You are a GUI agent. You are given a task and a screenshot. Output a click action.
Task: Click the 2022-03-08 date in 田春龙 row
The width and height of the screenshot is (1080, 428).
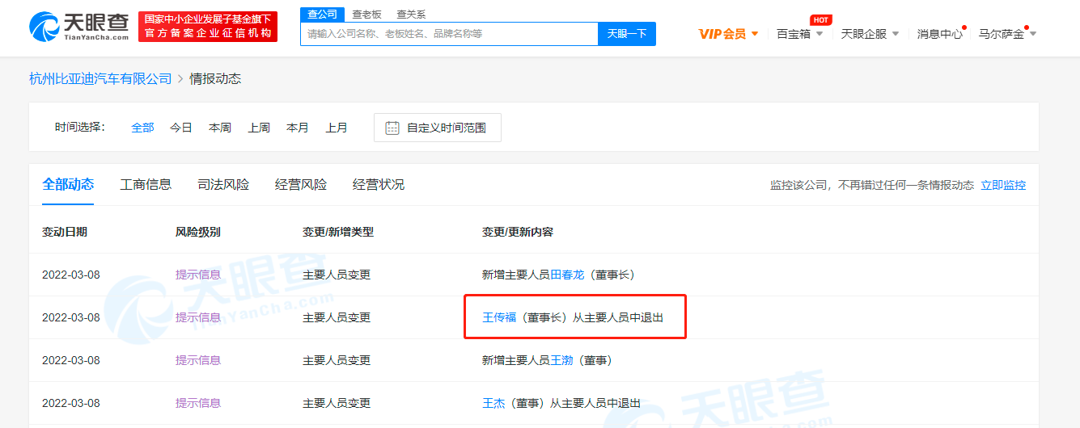[x=71, y=275]
